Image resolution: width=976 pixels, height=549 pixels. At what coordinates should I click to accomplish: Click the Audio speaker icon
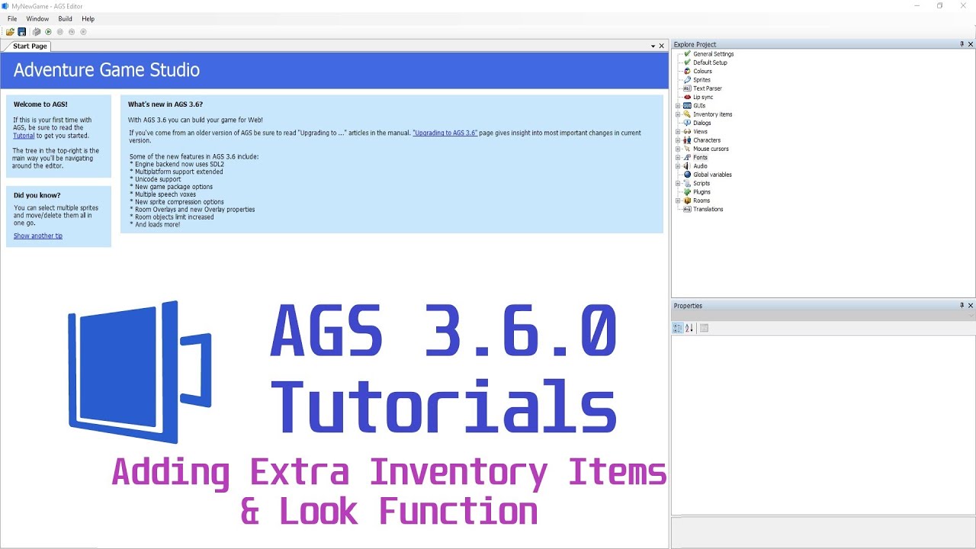[687, 166]
